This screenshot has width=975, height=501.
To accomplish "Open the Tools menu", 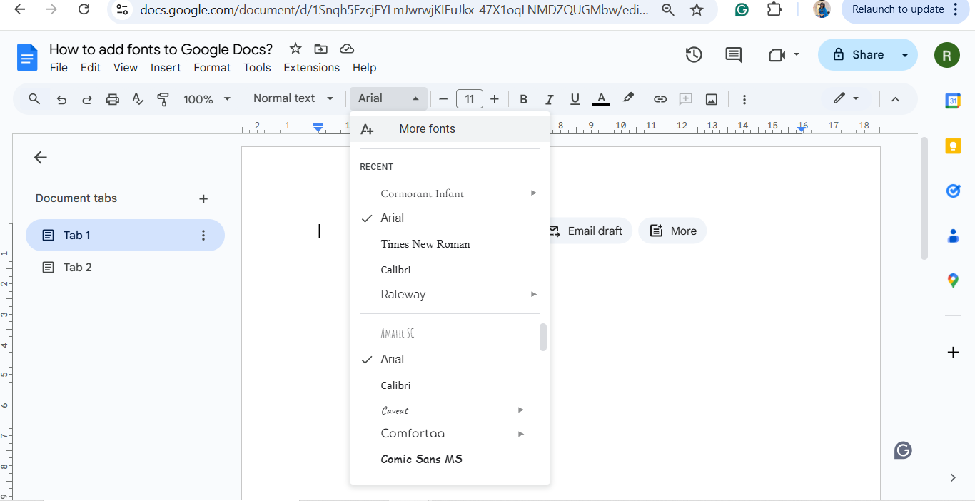I will (257, 68).
